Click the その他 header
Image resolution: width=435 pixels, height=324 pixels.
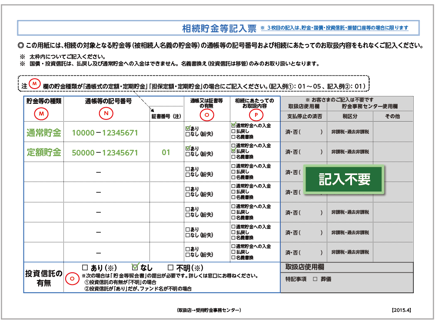coord(392,116)
